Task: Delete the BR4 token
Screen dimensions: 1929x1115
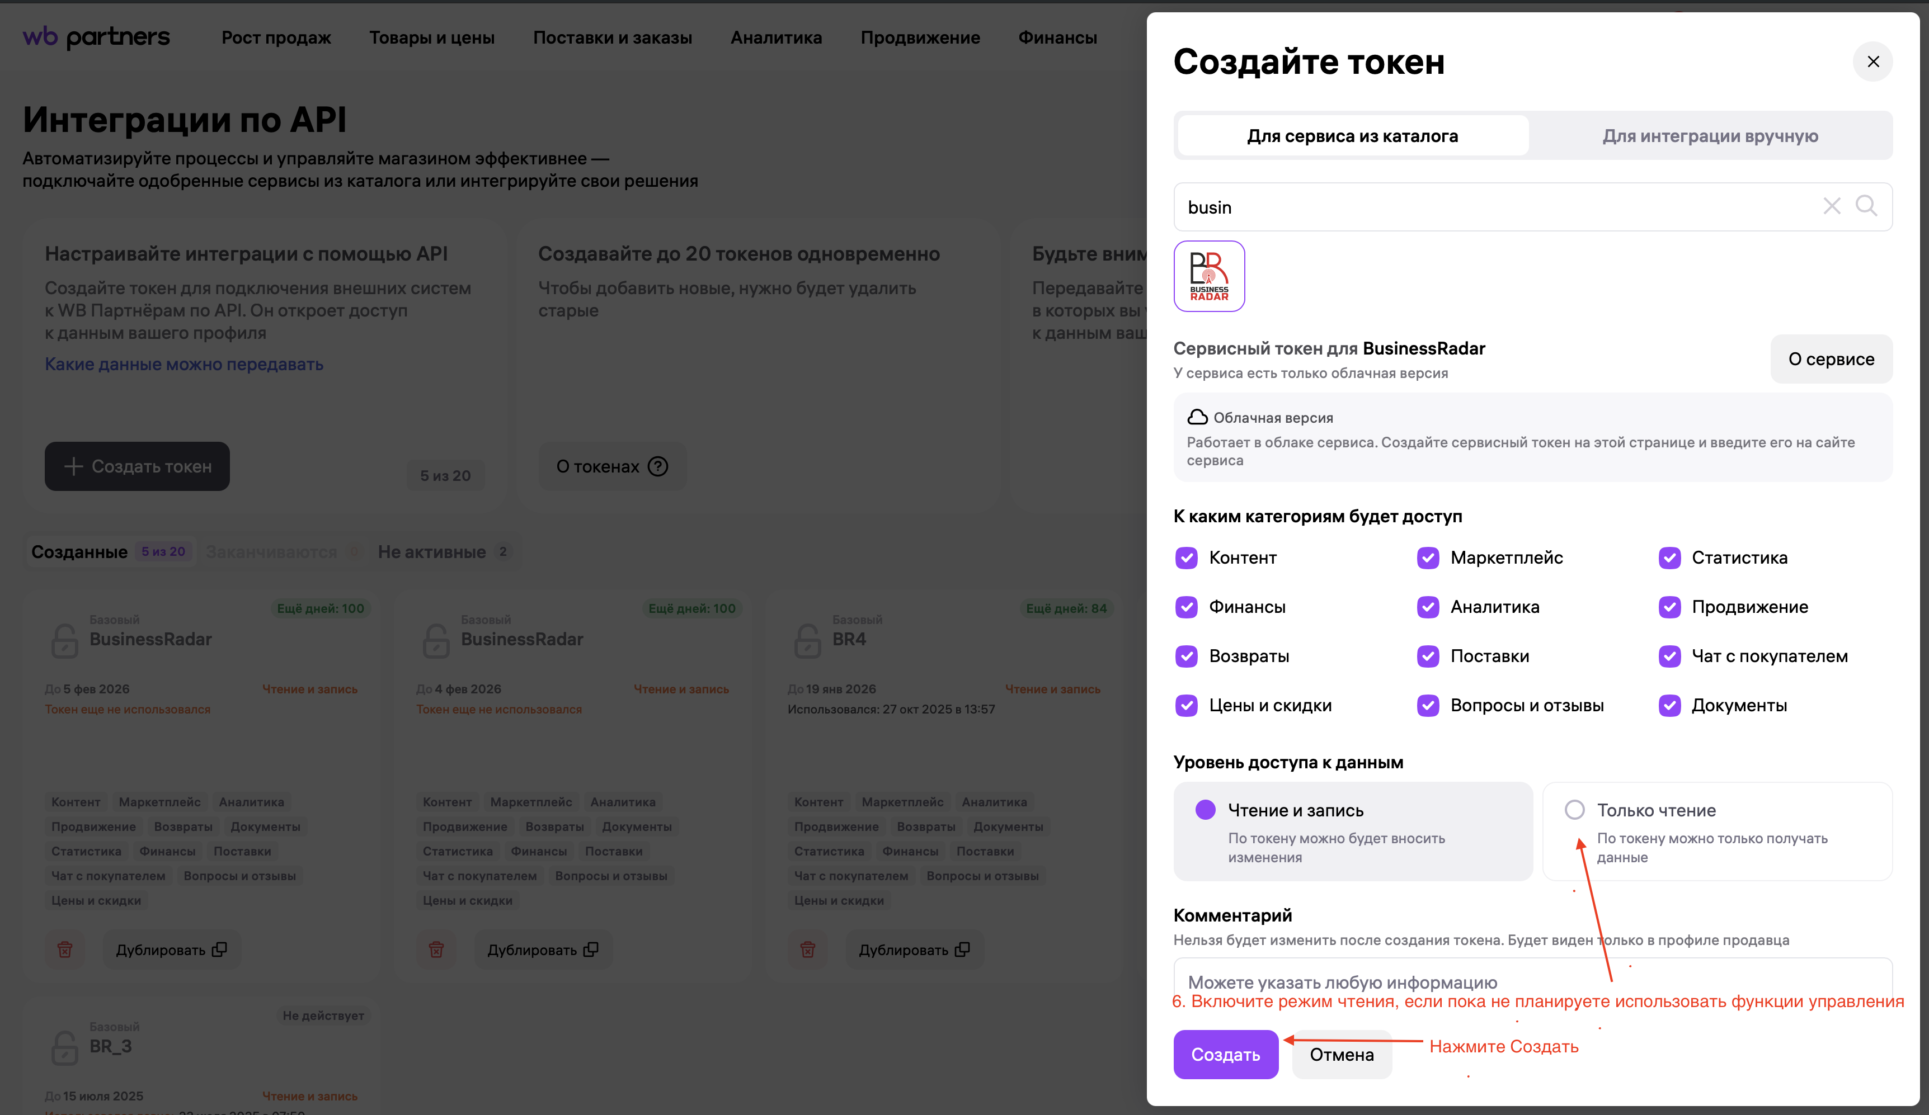Action: (x=808, y=949)
